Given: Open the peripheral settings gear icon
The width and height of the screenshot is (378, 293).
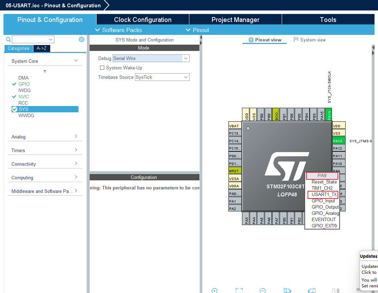Looking at the screenshot, I should coord(82,39).
